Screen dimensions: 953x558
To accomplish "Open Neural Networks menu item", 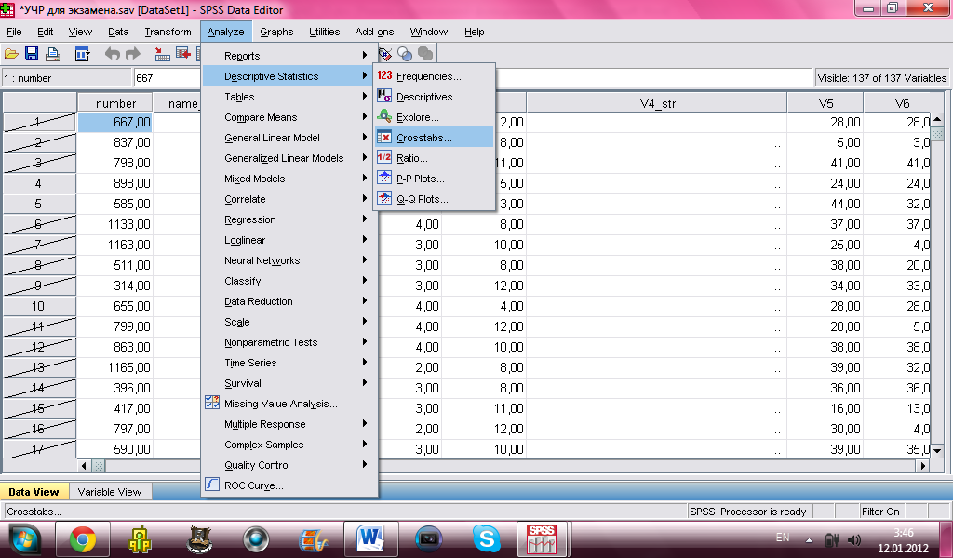I will point(289,260).
